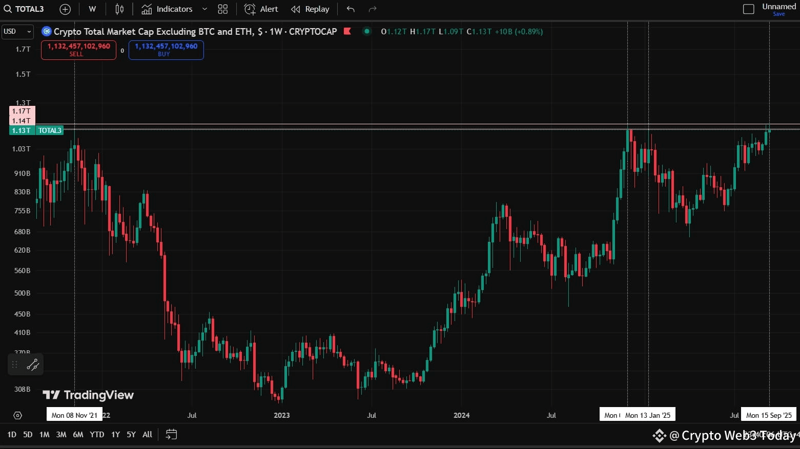The image size is (800, 449).
Task: Open the go-to-date calendar icon
Action: [x=172, y=435]
